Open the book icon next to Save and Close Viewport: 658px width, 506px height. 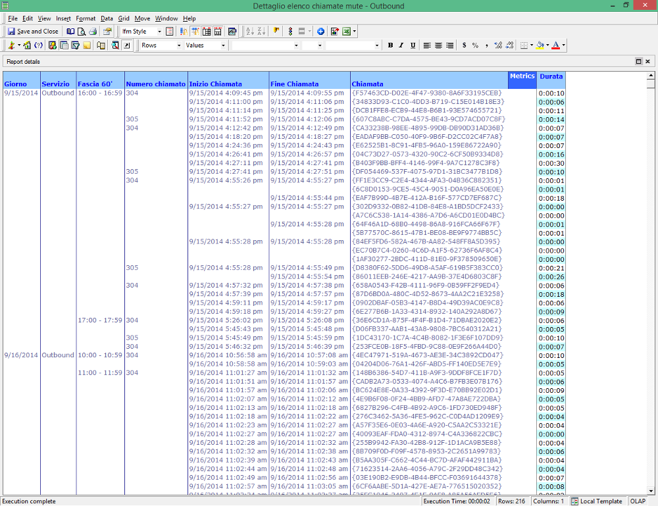(70, 32)
